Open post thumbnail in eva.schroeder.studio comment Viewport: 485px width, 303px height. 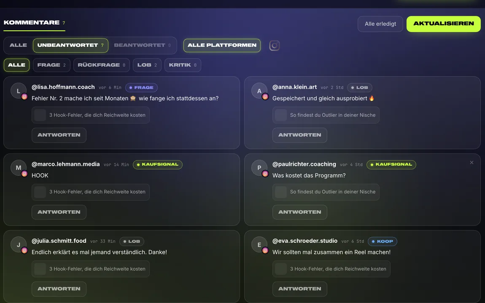[280, 269]
